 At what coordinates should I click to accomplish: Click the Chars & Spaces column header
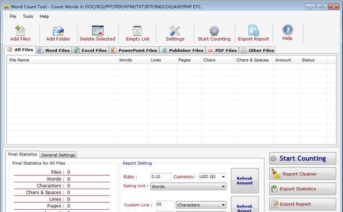(x=254, y=60)
